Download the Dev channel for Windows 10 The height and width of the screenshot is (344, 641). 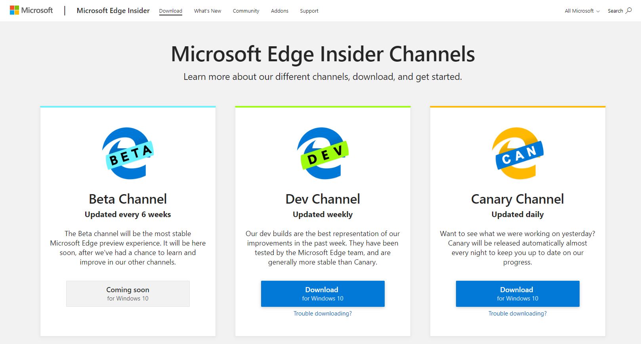(x=323, y=294)
